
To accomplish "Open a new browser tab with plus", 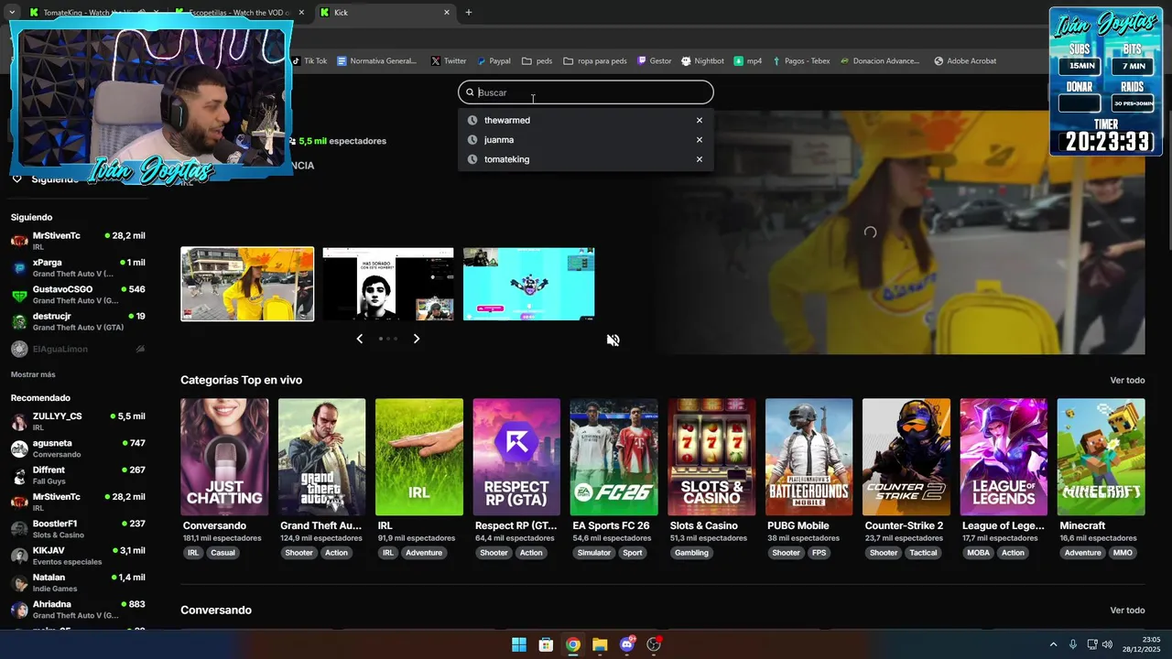I will (469, 12).
